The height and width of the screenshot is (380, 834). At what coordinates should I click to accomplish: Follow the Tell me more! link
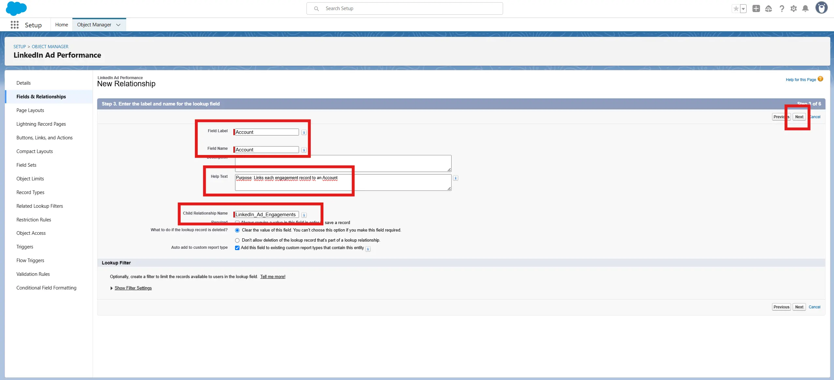click(x=273, y=277)
